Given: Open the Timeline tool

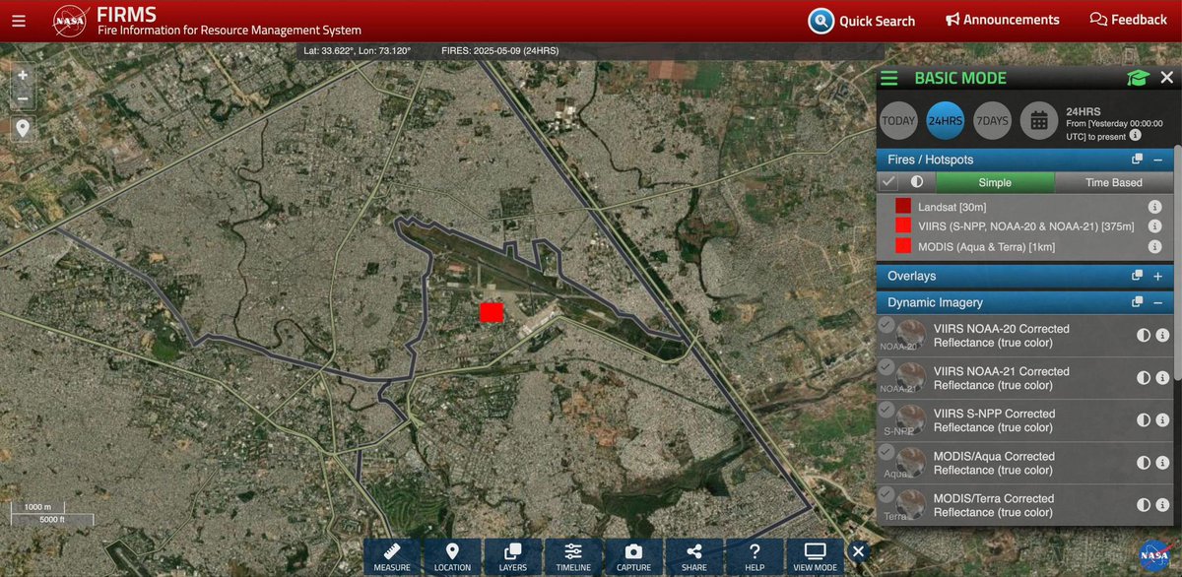Looking at the screenshot, I should pyautogui.click(x=573, y=557).
